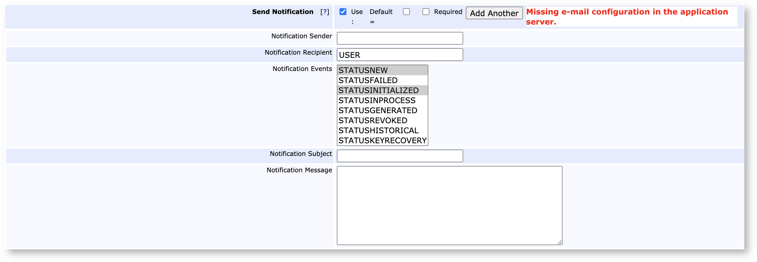Pick the STATUSKEYRECOVERY event option
757x262 pixels.
point(382,141)
